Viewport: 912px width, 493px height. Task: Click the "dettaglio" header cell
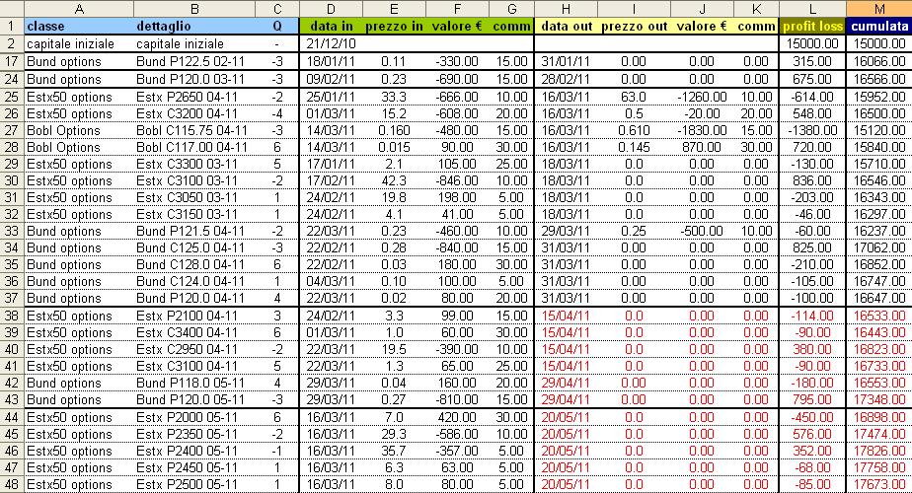[x=193, y=26]
